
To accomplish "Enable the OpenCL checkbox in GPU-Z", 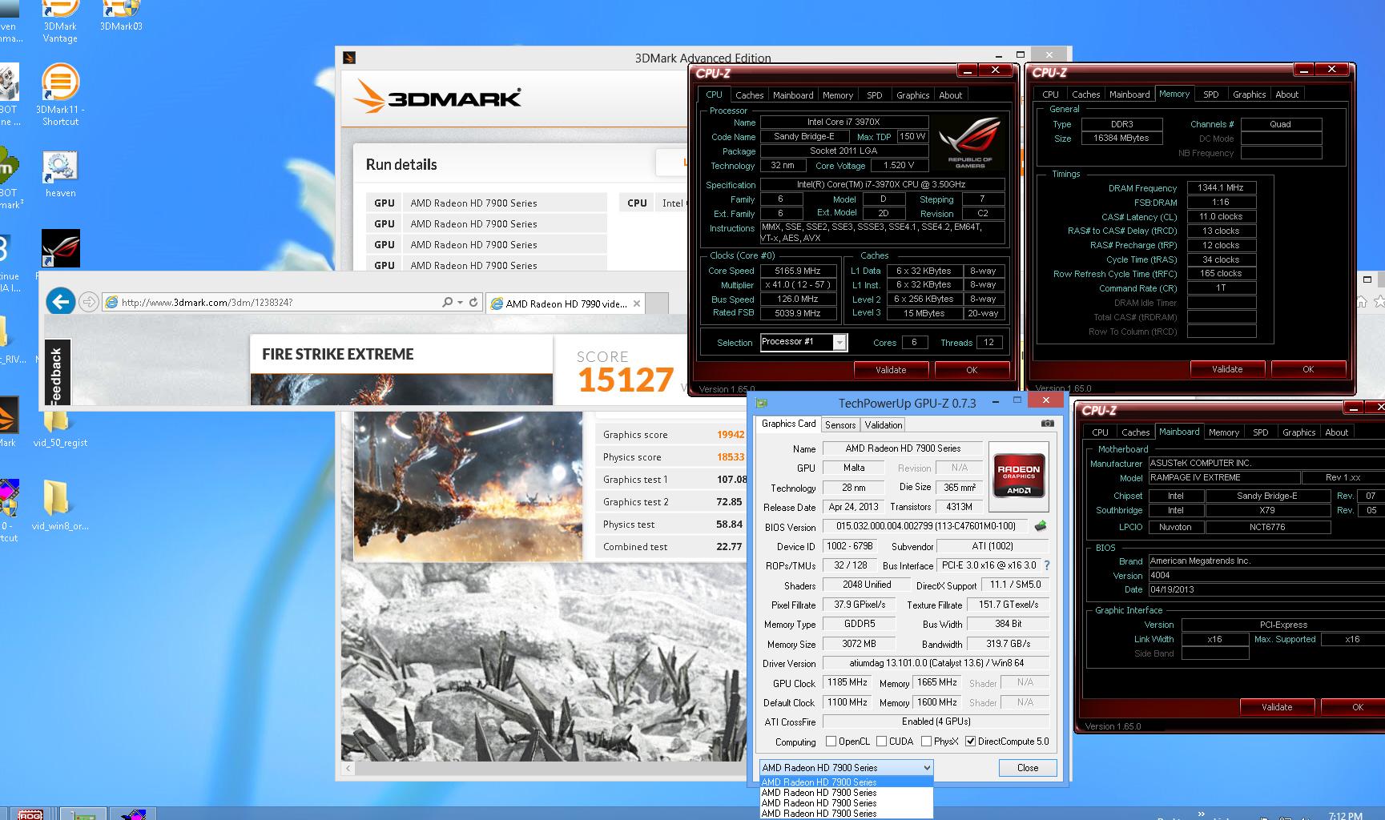I will (831, 742).
